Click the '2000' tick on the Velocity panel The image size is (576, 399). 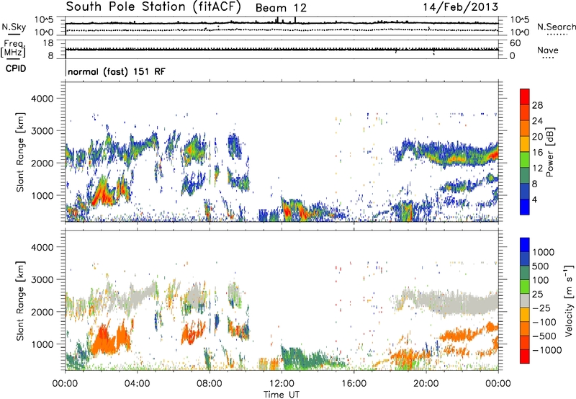[x=42, y=312]
